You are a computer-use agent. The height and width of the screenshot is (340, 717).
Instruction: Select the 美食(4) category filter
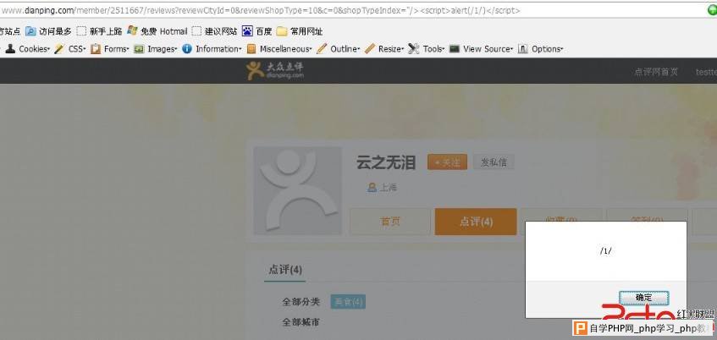[348, 302]
